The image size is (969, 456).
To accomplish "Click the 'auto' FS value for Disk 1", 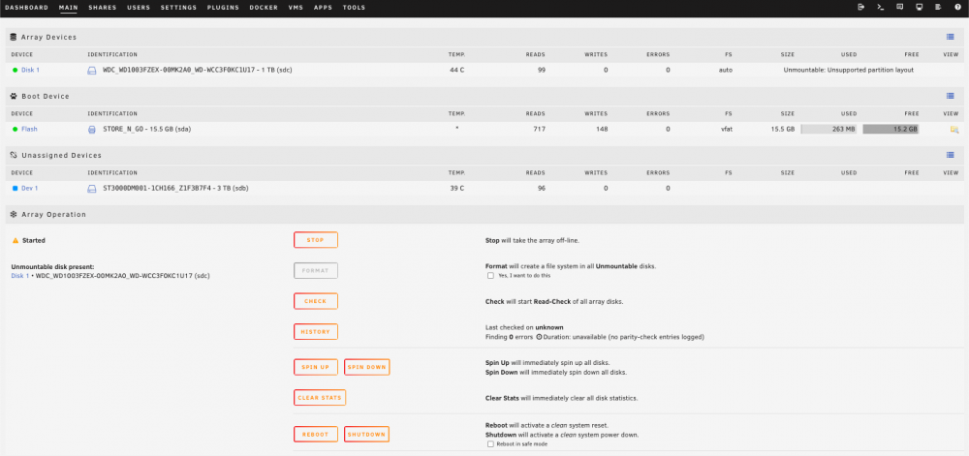I will click(x=726, y=71).
